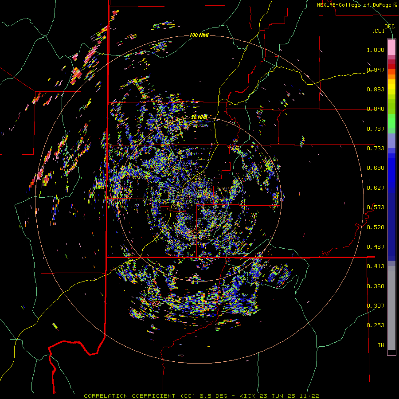Select the 0.627 scale value
The height and width of the screenshot is (399, 399).
pos(376,188)
